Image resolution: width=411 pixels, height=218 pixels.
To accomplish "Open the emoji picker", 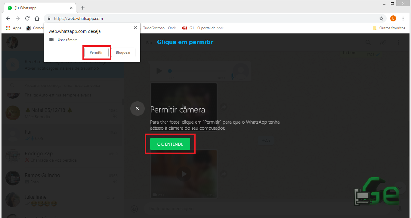I will click(134, 209).
